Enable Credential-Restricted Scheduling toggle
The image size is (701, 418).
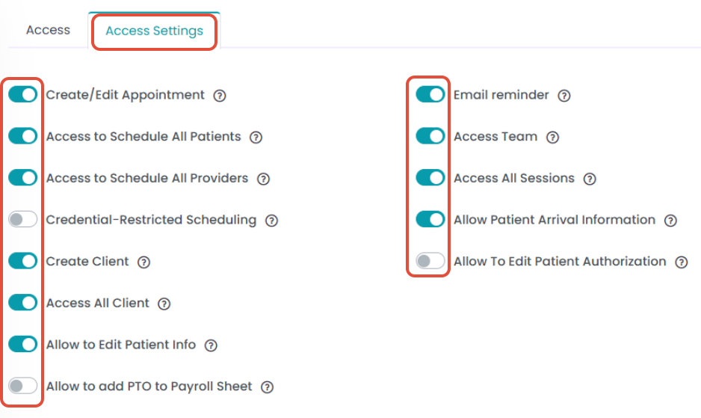point(23,220)
